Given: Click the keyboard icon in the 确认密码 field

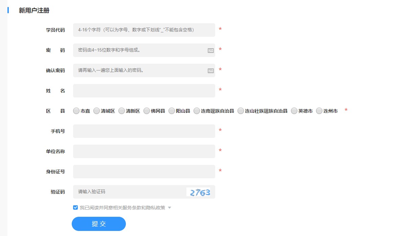Looking at the screenshot, I should (x=211, y=70).
